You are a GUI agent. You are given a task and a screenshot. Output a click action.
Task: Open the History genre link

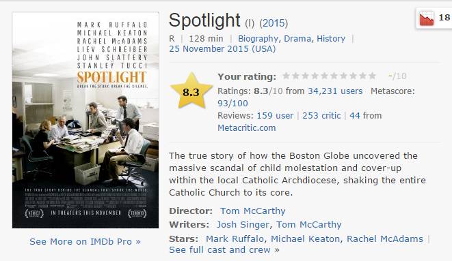(331, 38)
